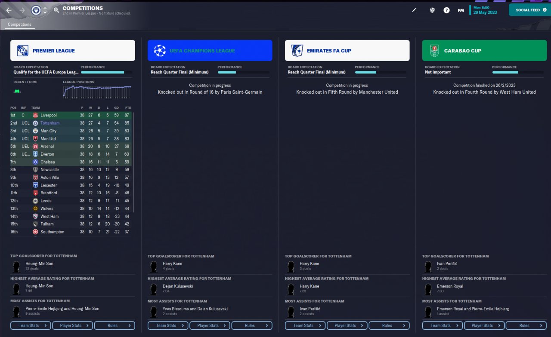Expand the up/down chevron beside the club badge
Screen dimensions: 551x337
(x=45, y=10)
